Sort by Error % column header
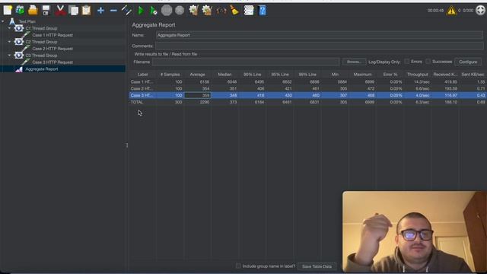The image size is (487, 274). pyautogui.click(x=390, y=75)
